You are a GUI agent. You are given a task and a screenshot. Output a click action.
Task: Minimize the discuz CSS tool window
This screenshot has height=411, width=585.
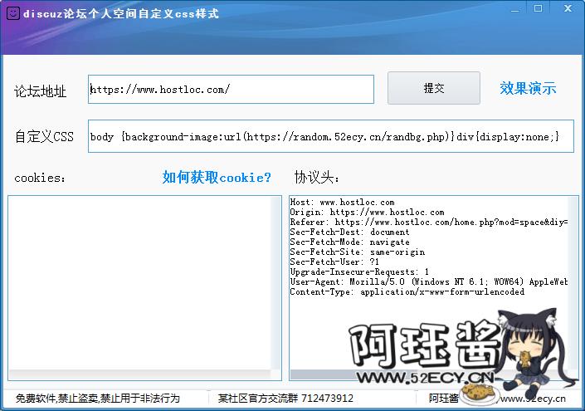pos(515,8)
